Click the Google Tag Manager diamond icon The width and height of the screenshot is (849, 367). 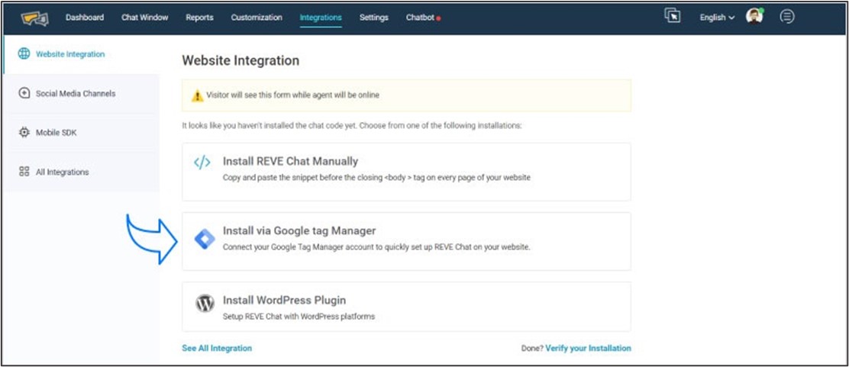pyautogui.click(x=205, y=239)
